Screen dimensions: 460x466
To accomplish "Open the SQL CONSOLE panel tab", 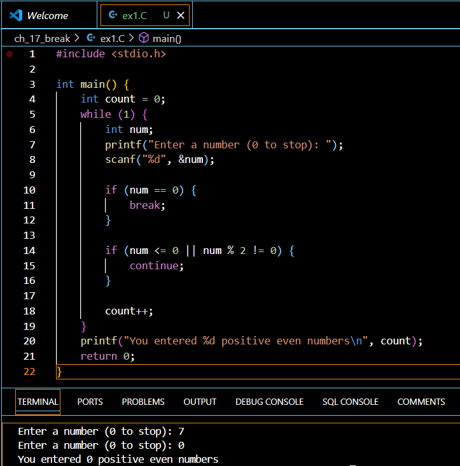I will (350, 402).
